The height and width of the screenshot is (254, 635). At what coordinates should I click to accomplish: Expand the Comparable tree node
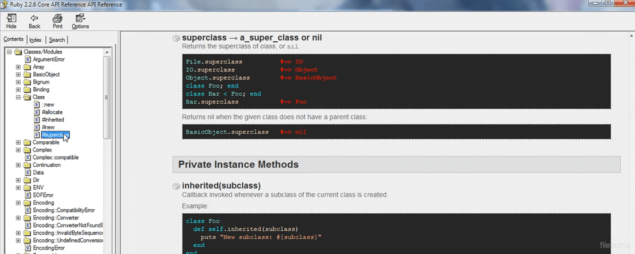coord(18,143)
